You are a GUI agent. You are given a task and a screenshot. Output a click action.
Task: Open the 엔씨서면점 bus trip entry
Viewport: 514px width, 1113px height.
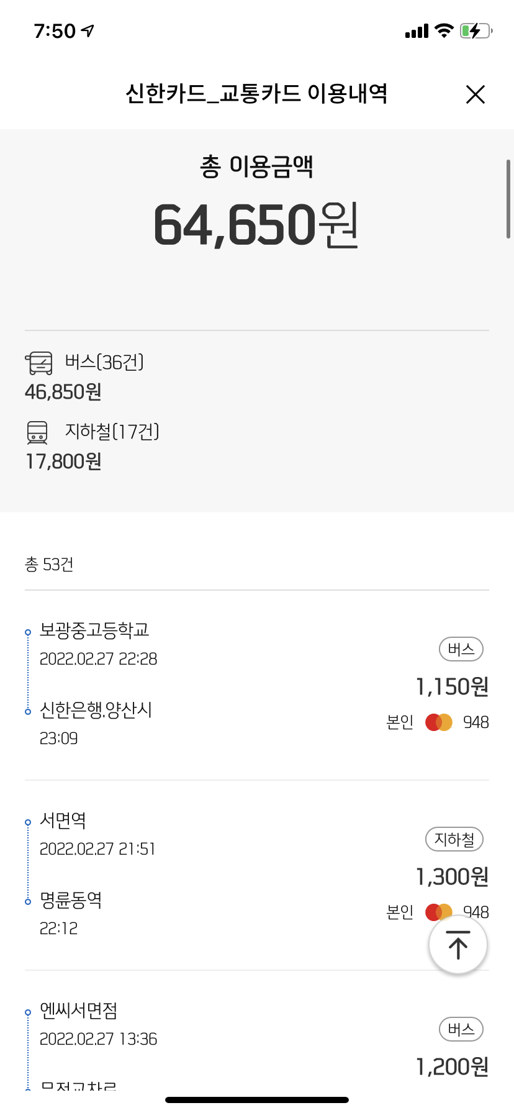78,1011
